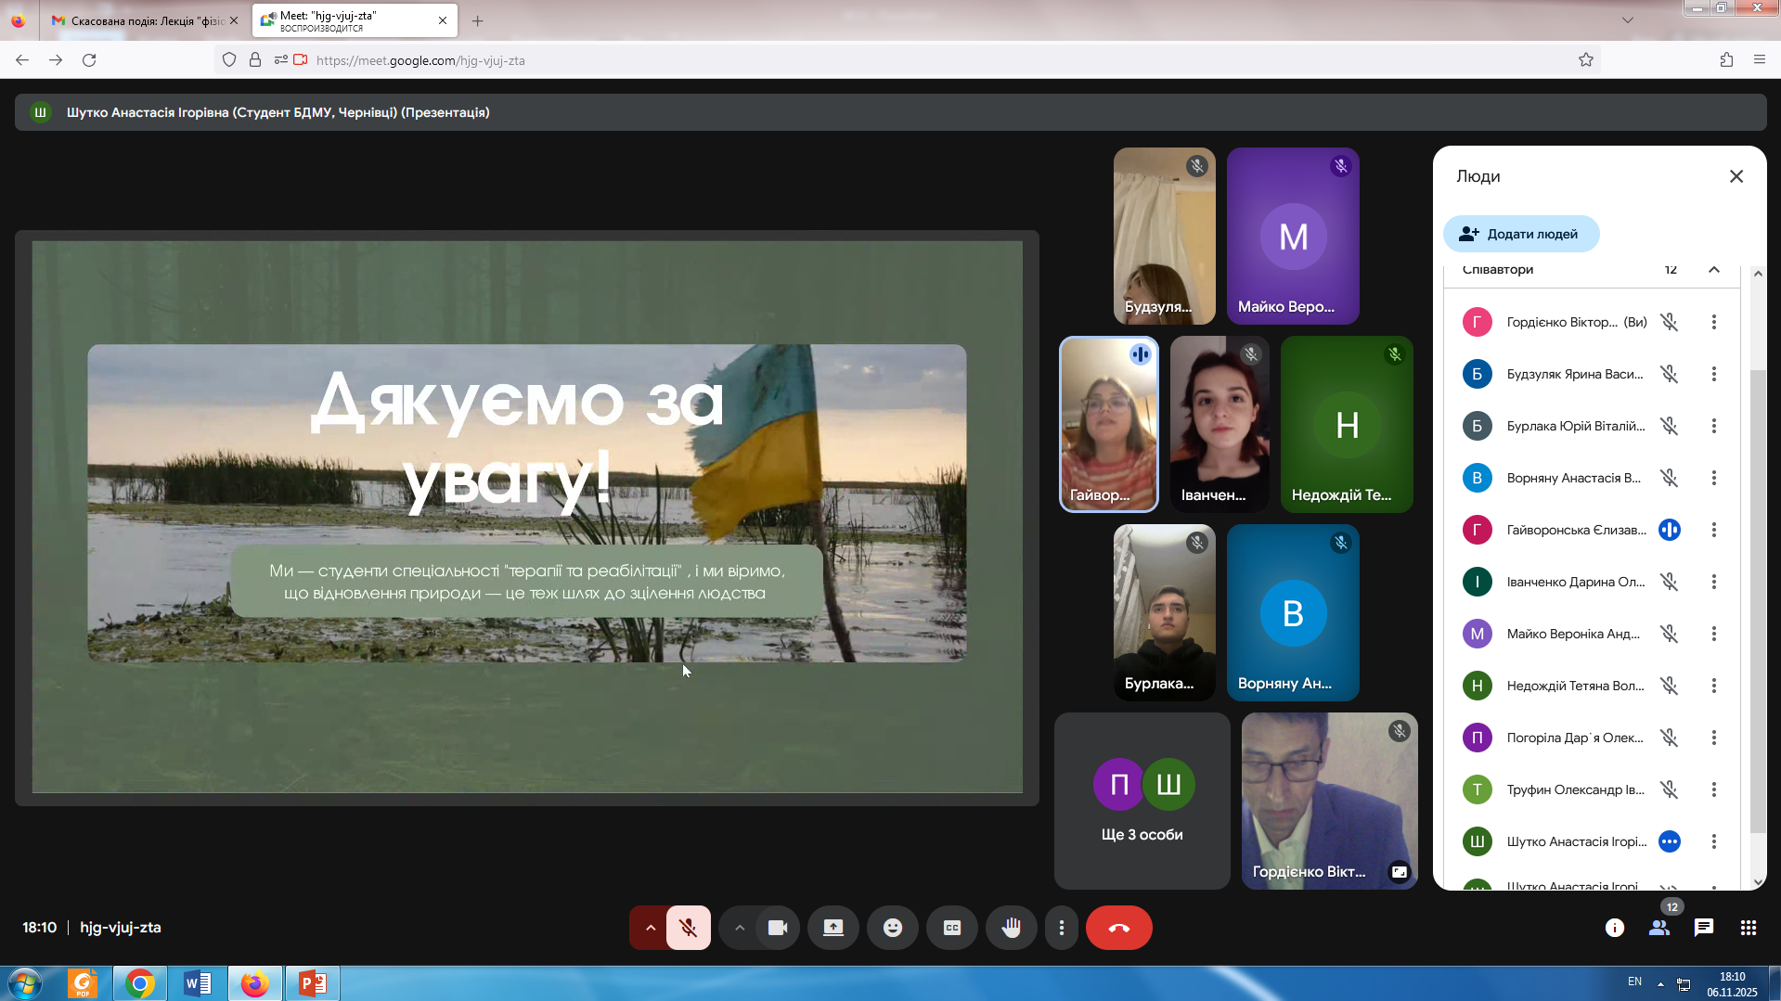Collapse the Співавтори participants list
Viewport: 1781px width, 1001px height.
[x=1713, y=270]
